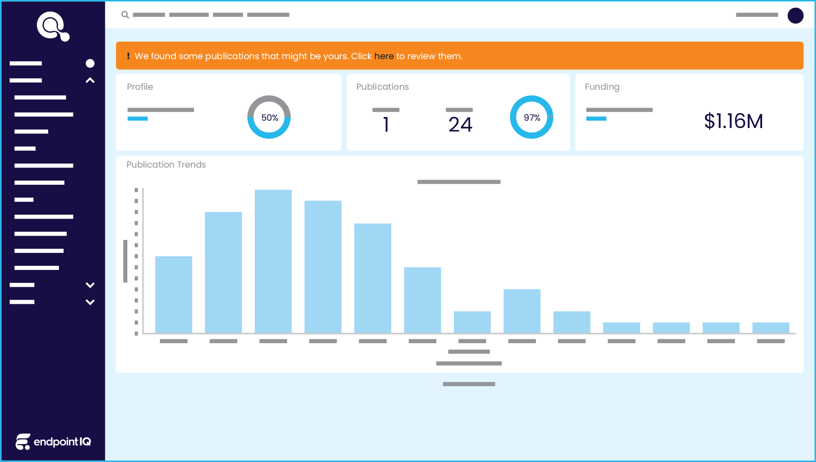
Task: Click the 50% profile completion ring
Action: [x=269, y=117]
